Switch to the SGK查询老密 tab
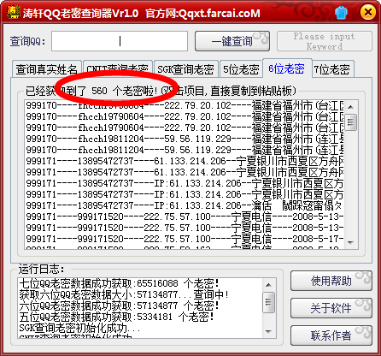 click(x=186, y=69)
